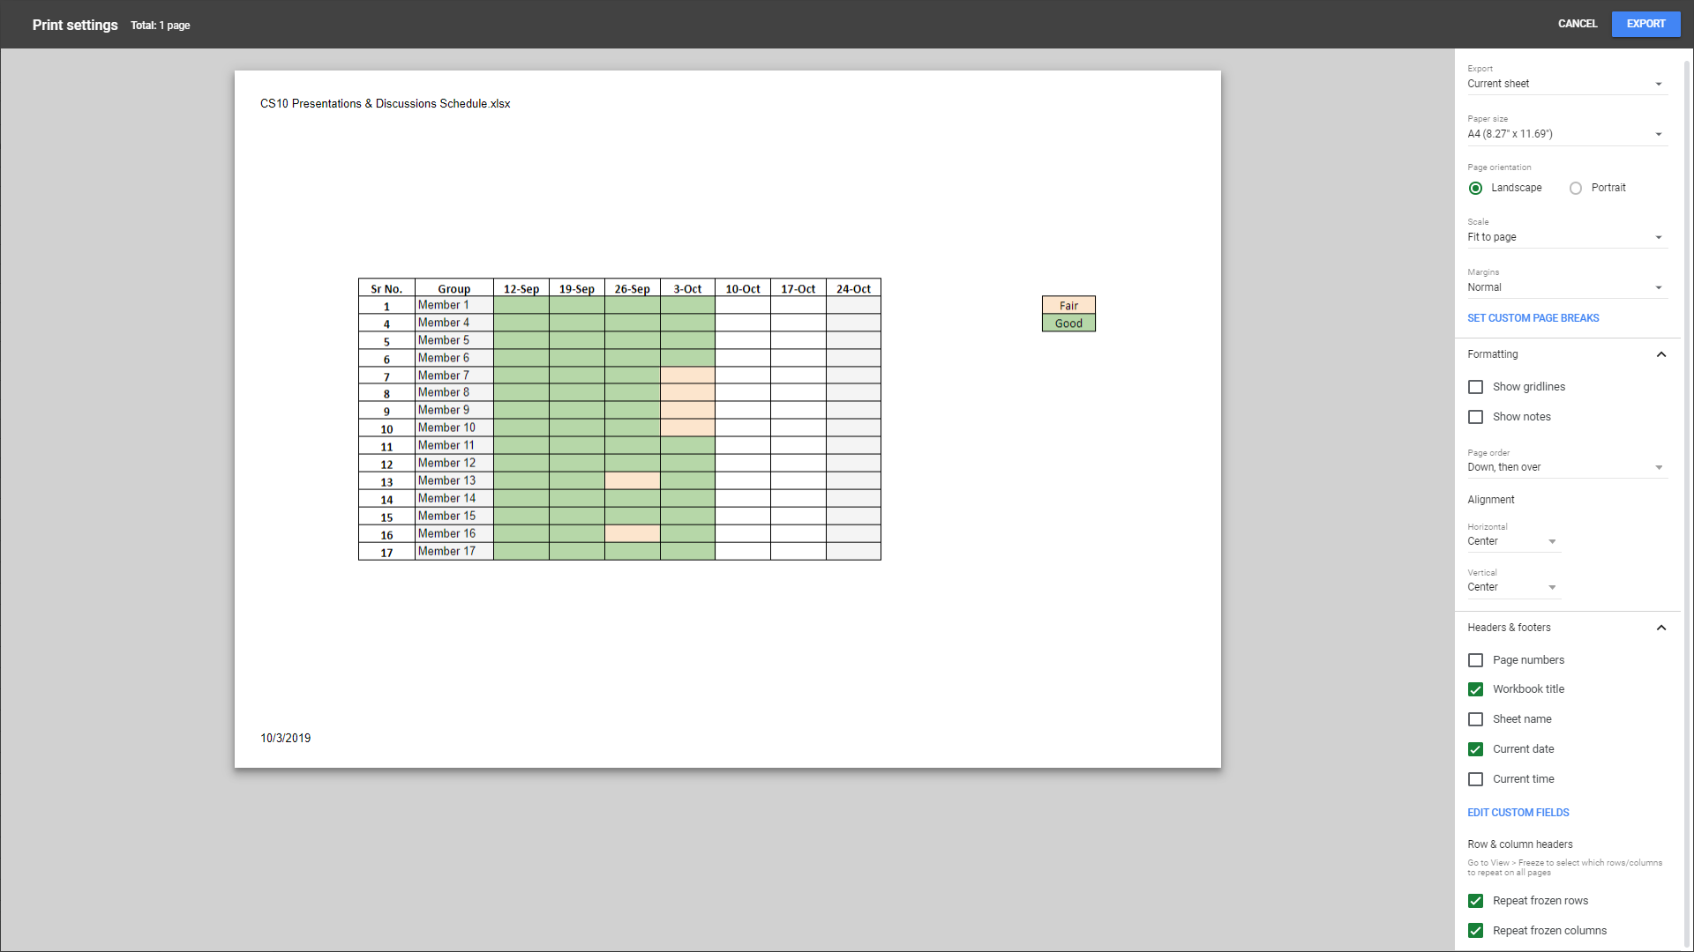1694x952 pixels.
Task: Click the CANCEL button
Action: (1577, 24)
